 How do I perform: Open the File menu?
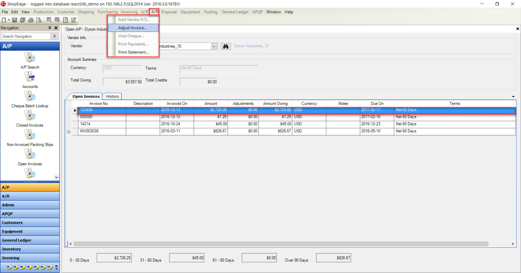pos(5,12)
